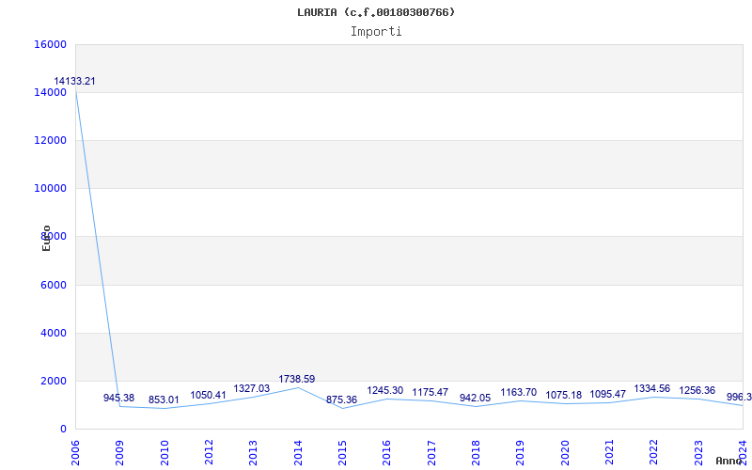This screenshot has height=470, width=752.
Task: Click the 16000 y-axis tick label
Action: pos(50,44)
